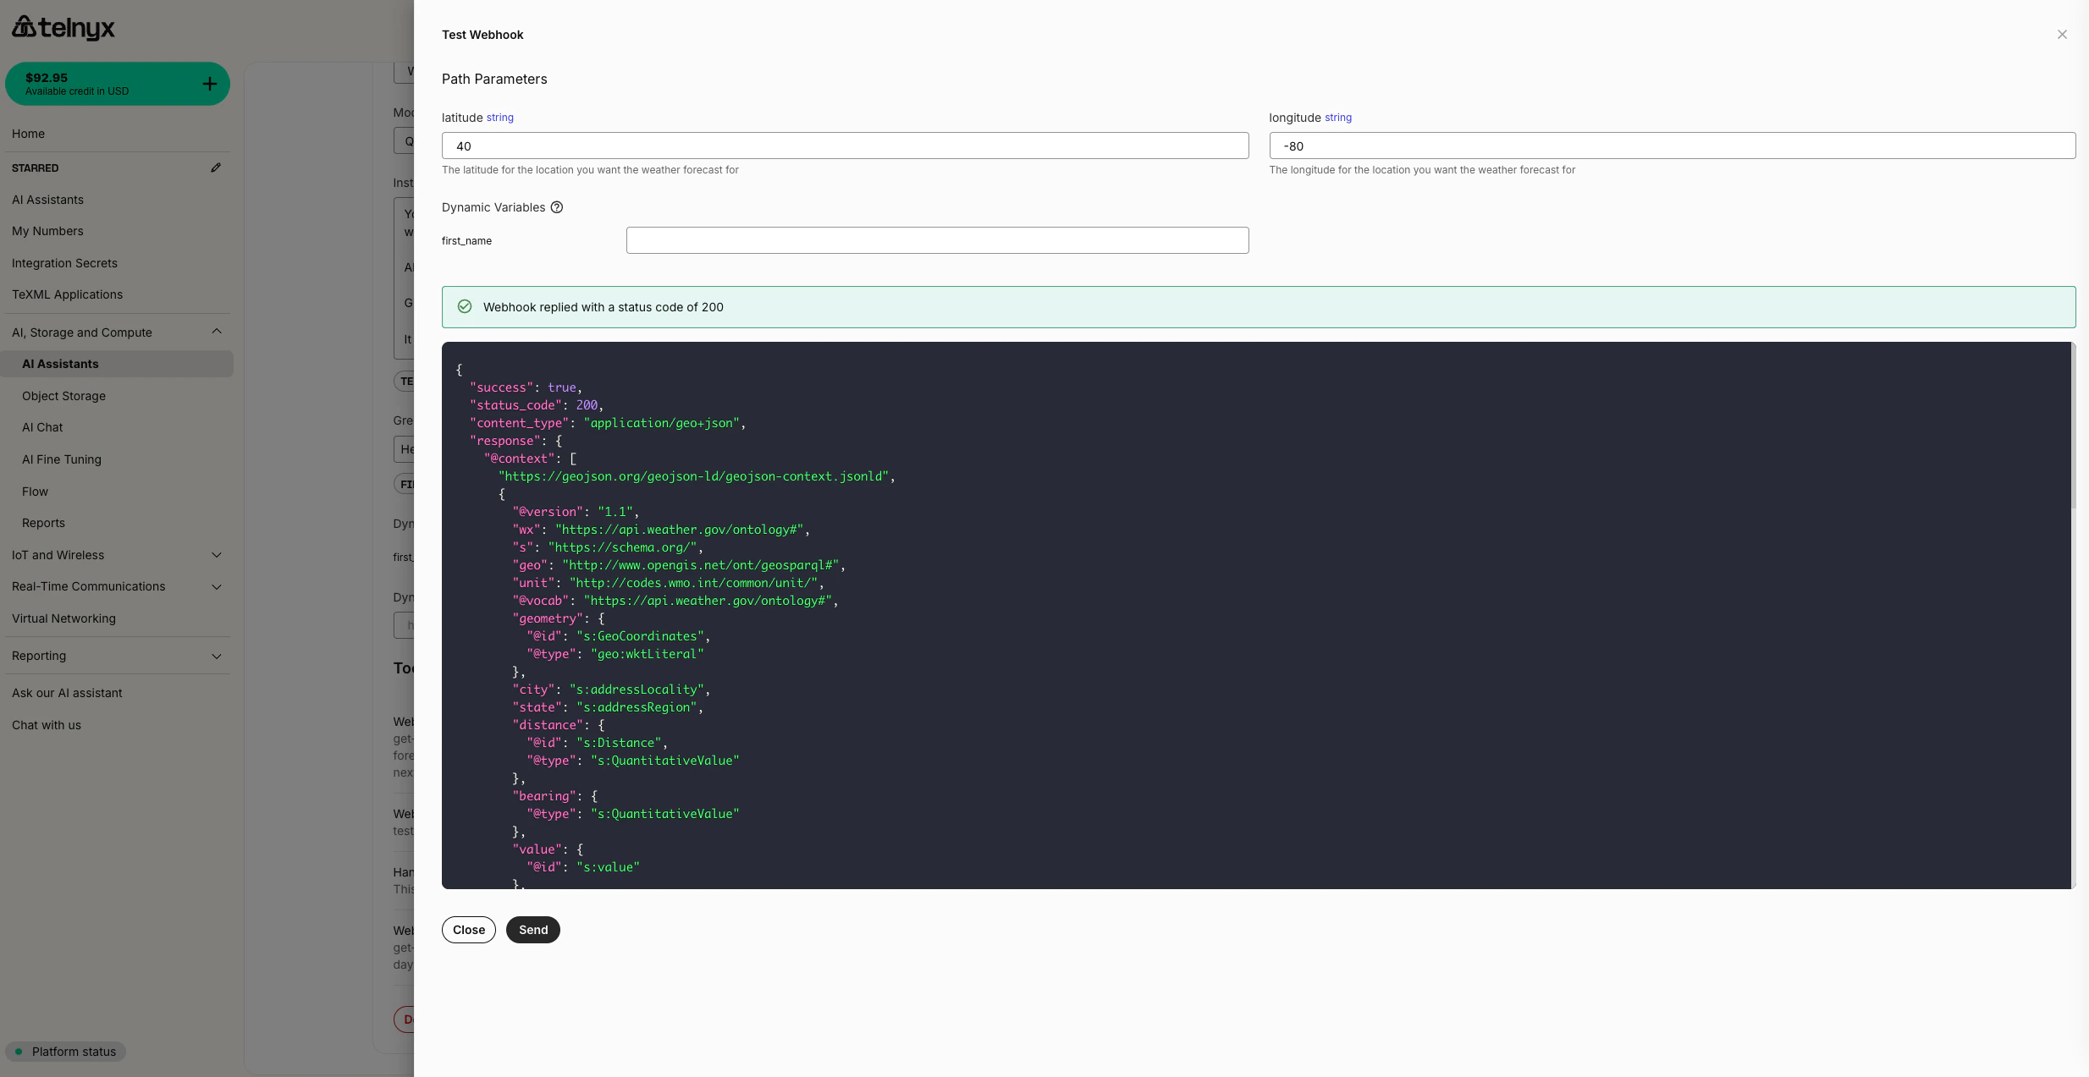Open Integration Secrets from the sidebar
Viewport: 2089px width, 1077px height.
tap(64, 262)
